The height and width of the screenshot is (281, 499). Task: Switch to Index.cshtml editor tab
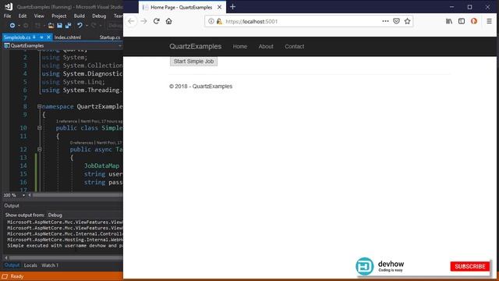pos(68,37)
